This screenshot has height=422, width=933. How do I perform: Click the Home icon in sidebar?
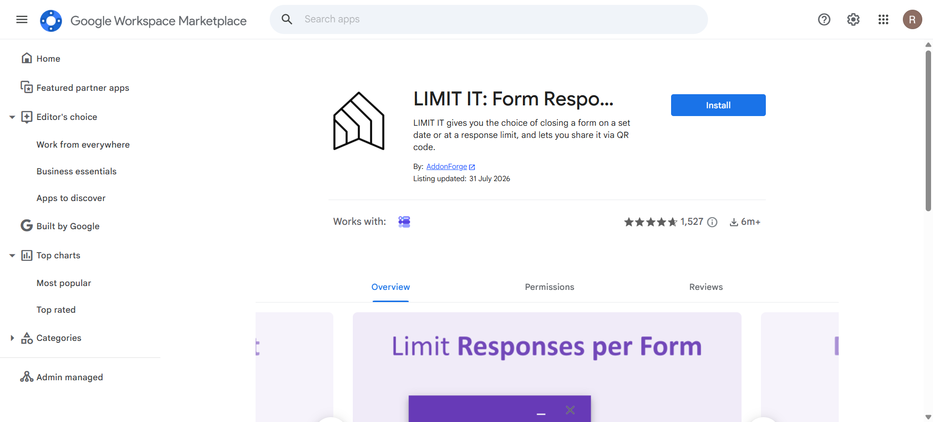pyautogui.click(x=27, y=58)
